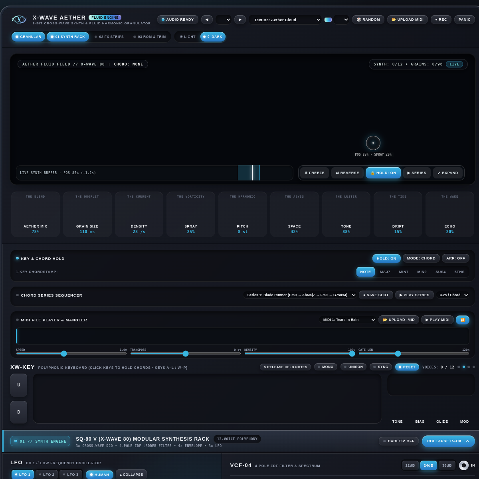Image resolution: width=479 pixels, height=479 pixels.
Task: Toggle Sync option on XW-Key
Action: pos(381,367)
